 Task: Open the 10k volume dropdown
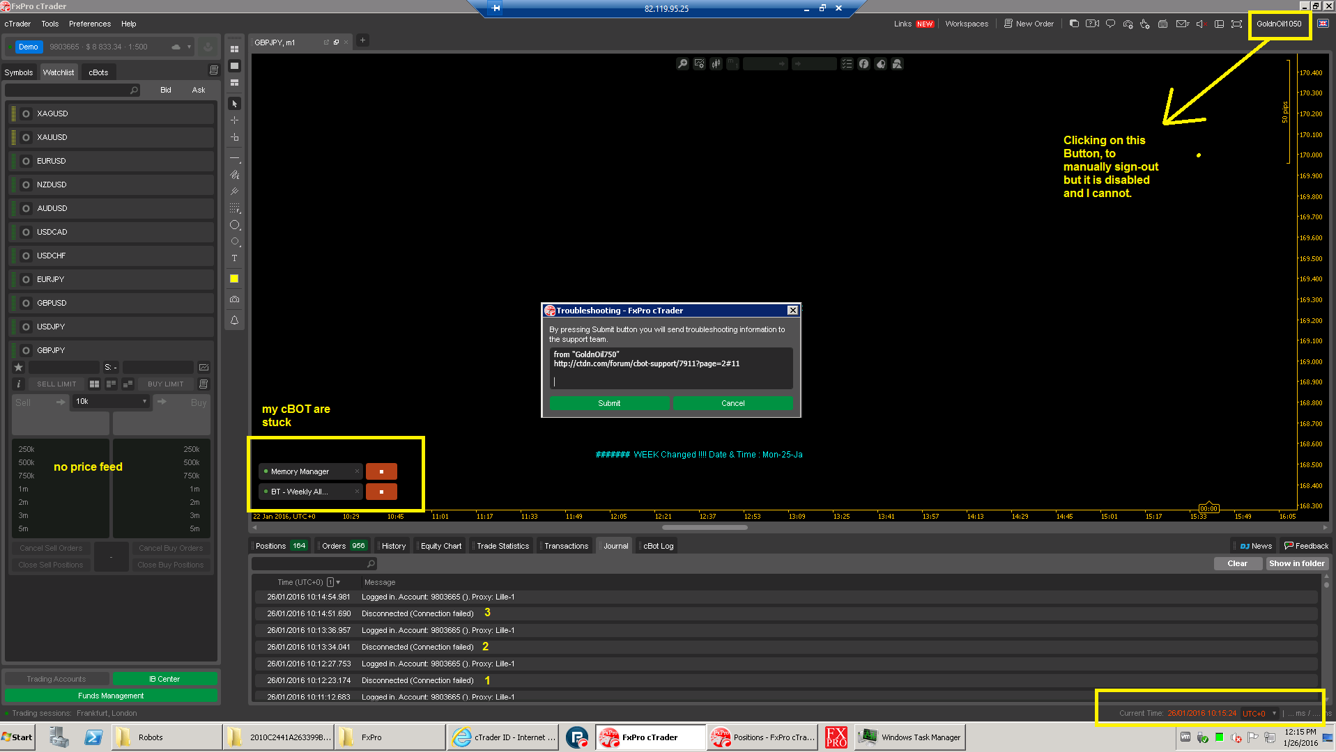(112, 401)
